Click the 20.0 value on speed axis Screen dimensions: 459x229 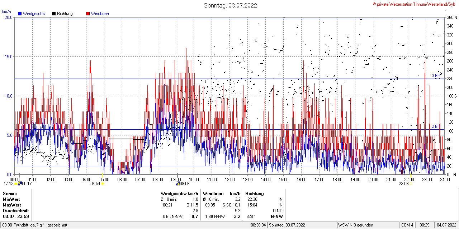[8, 17]
